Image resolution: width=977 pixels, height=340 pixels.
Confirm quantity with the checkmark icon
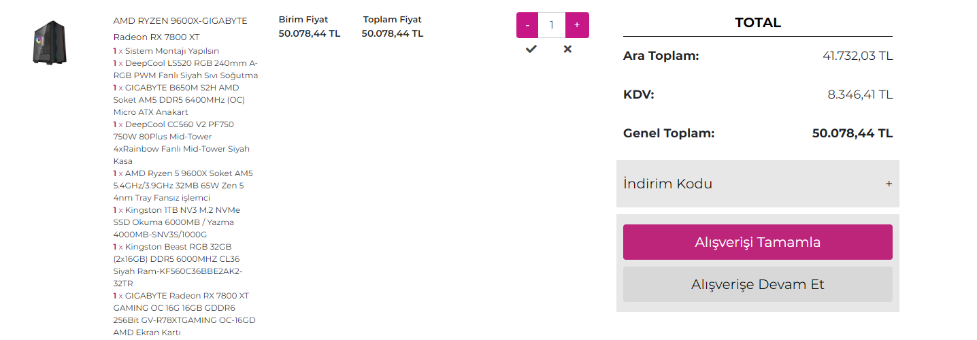(x=531, y=49)
